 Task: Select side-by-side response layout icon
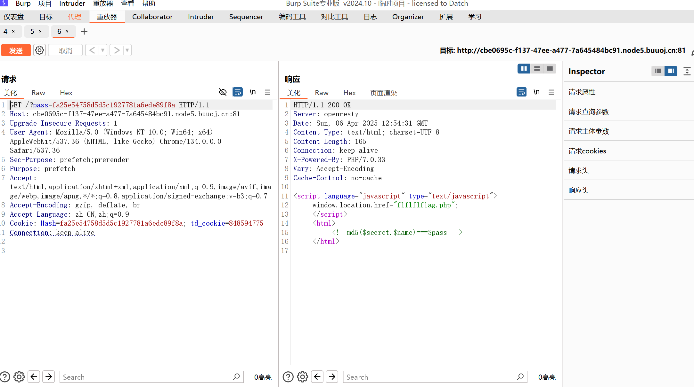click(x=524, y=68)
